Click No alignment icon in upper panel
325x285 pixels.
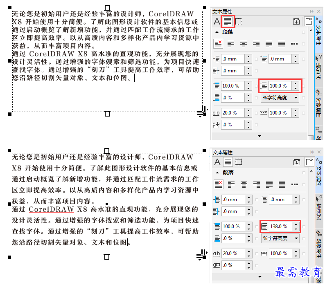coord(218,44)
